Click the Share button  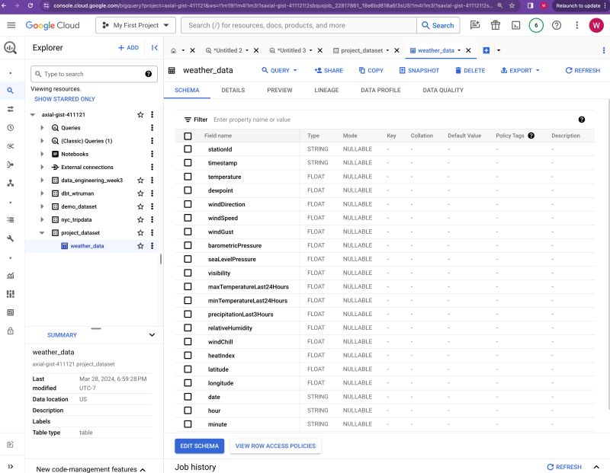pyautogui.click(x=329, y=70)
